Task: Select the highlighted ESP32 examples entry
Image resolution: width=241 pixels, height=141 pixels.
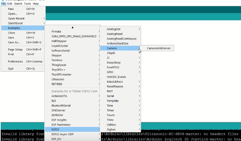Action: [x=72, y=129]
